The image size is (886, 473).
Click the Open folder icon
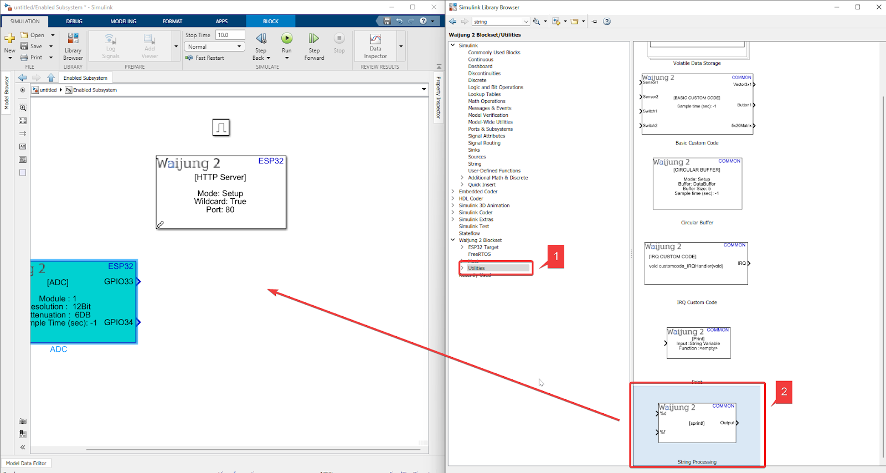tap(24, 35)
